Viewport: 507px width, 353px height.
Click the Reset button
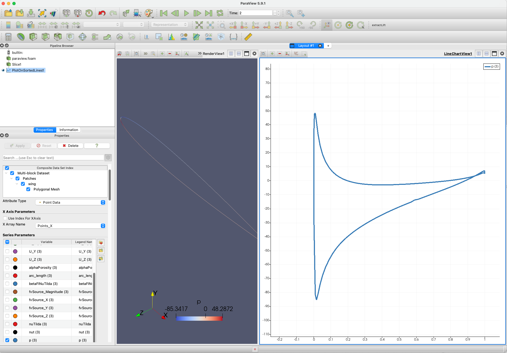[x=44, y=146]
